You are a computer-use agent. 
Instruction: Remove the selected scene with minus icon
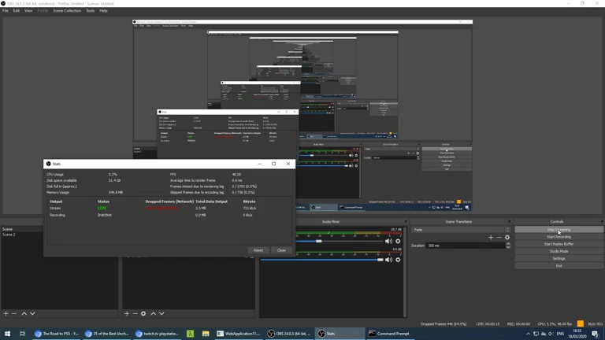point(14,313)
